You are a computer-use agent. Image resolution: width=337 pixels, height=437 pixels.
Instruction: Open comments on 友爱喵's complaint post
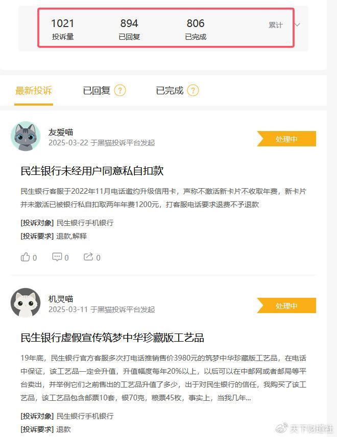click(x=57, y=257)
